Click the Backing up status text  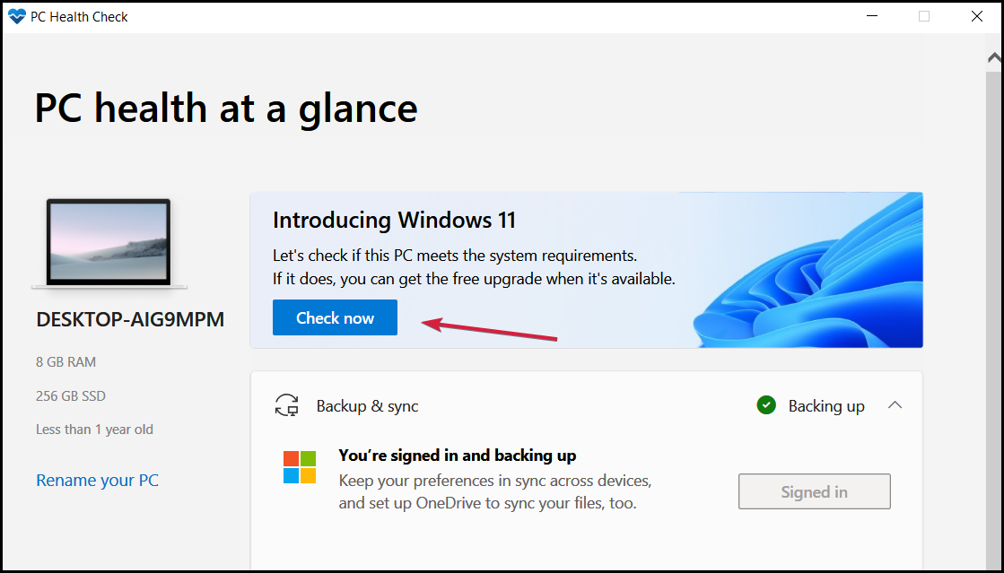click(826, 406)
